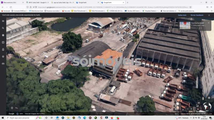Click the globe navigation thumbnail
The image size is (214, 120).
[207, 106]
